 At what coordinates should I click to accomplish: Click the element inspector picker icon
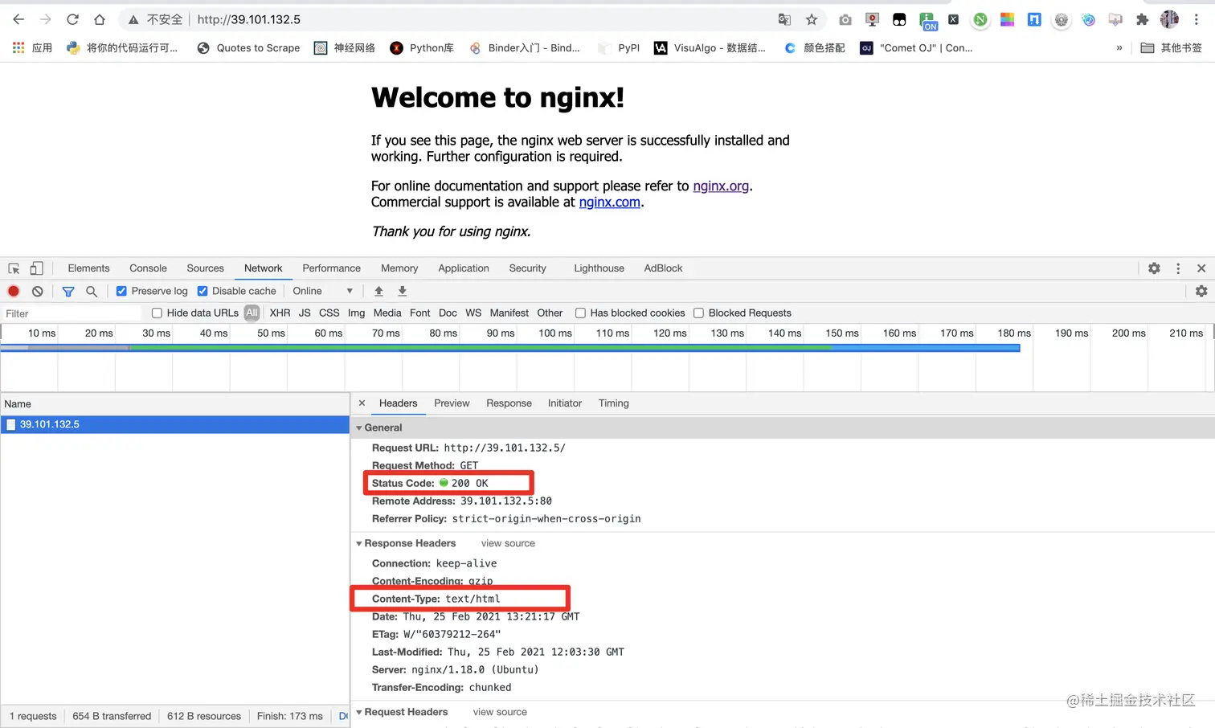click(14, 268)
